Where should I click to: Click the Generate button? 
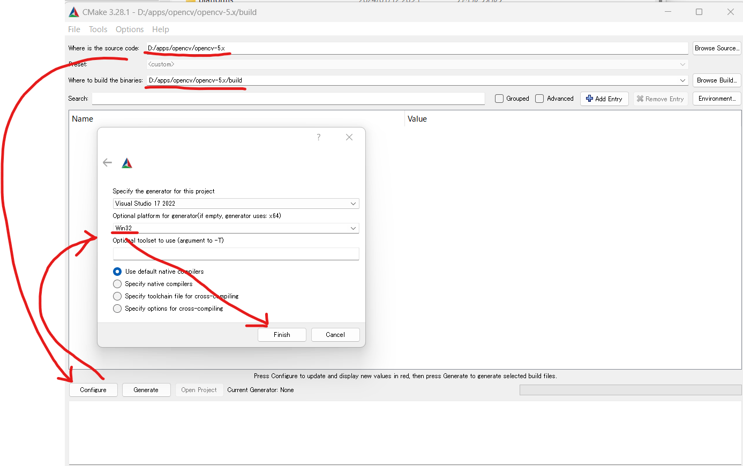click(146, 390)
